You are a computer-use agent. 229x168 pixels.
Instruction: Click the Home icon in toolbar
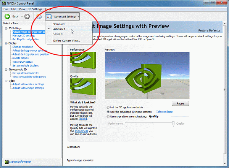[x=39, y=16]
